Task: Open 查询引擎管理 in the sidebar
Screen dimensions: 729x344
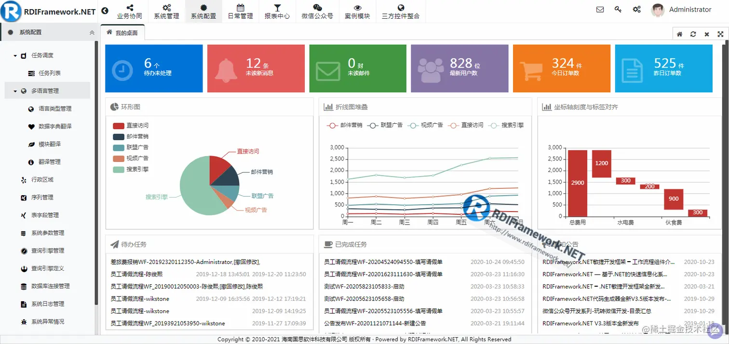Action: click(x=48, y=251)
